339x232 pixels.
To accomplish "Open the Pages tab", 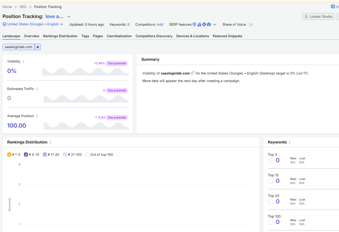I will [98, 36].
